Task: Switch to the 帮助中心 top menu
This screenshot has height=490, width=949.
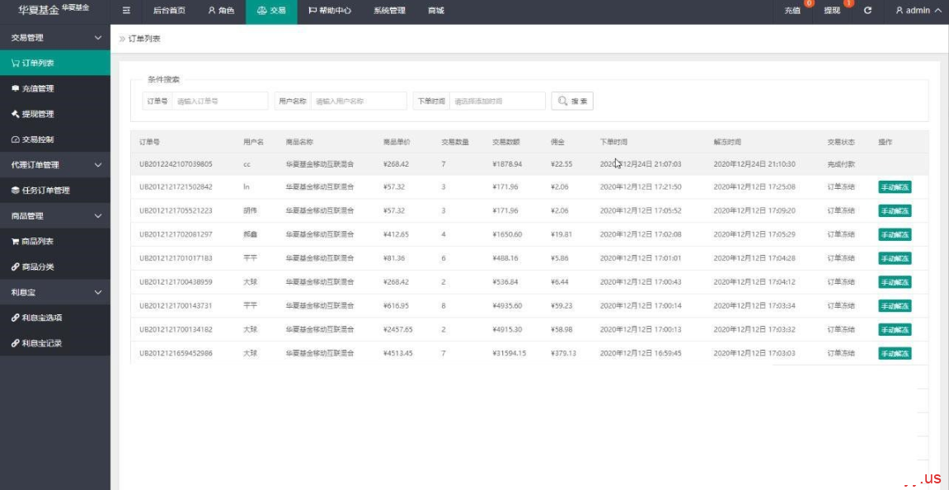Action: [x=330, y=11]
